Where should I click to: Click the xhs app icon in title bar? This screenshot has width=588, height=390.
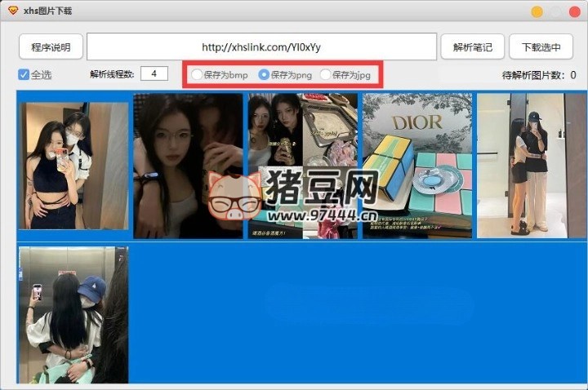12,11
